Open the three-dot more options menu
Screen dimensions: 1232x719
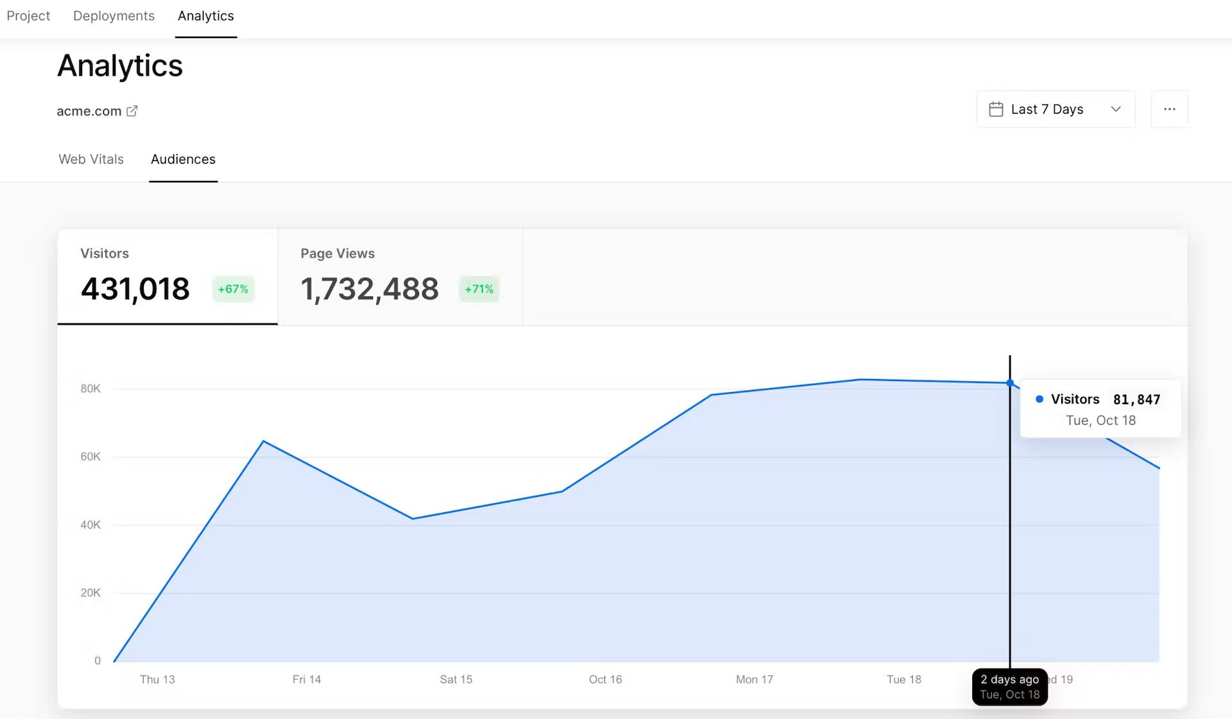(1169, 109)
